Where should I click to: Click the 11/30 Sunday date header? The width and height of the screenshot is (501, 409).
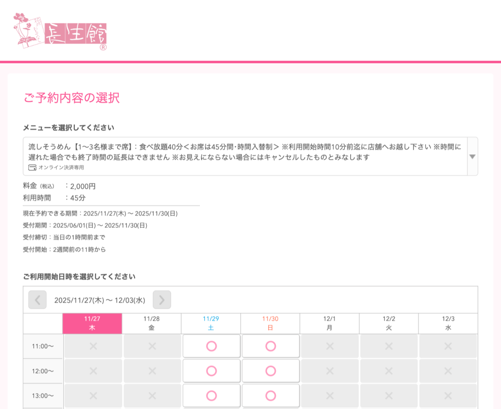[270, 323]
